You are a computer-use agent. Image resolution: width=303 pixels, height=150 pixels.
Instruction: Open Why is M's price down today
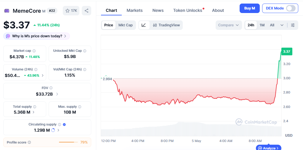coord(36,36)
